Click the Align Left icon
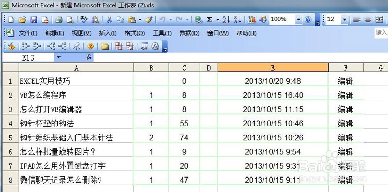 click(356, 19)
